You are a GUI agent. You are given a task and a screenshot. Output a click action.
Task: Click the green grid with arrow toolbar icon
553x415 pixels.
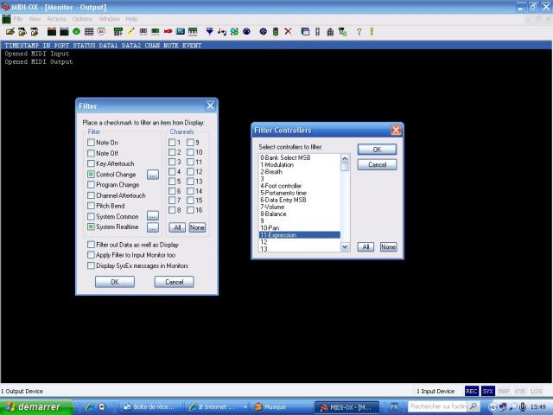[x=118, y=32]
